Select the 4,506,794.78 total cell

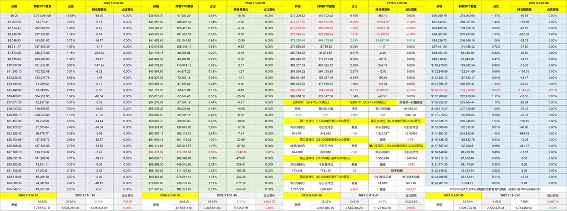click(x=468, y=207)
